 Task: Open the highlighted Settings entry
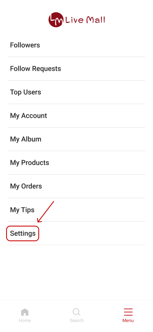76,233
